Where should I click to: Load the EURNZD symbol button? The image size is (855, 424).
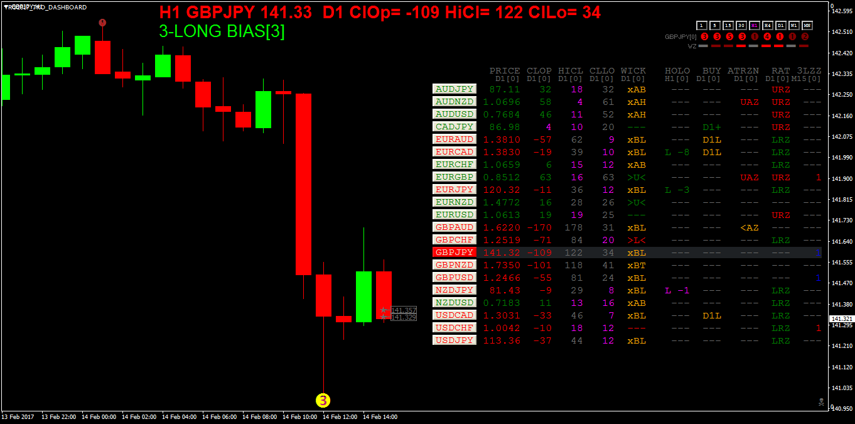[x=454, y=202]
